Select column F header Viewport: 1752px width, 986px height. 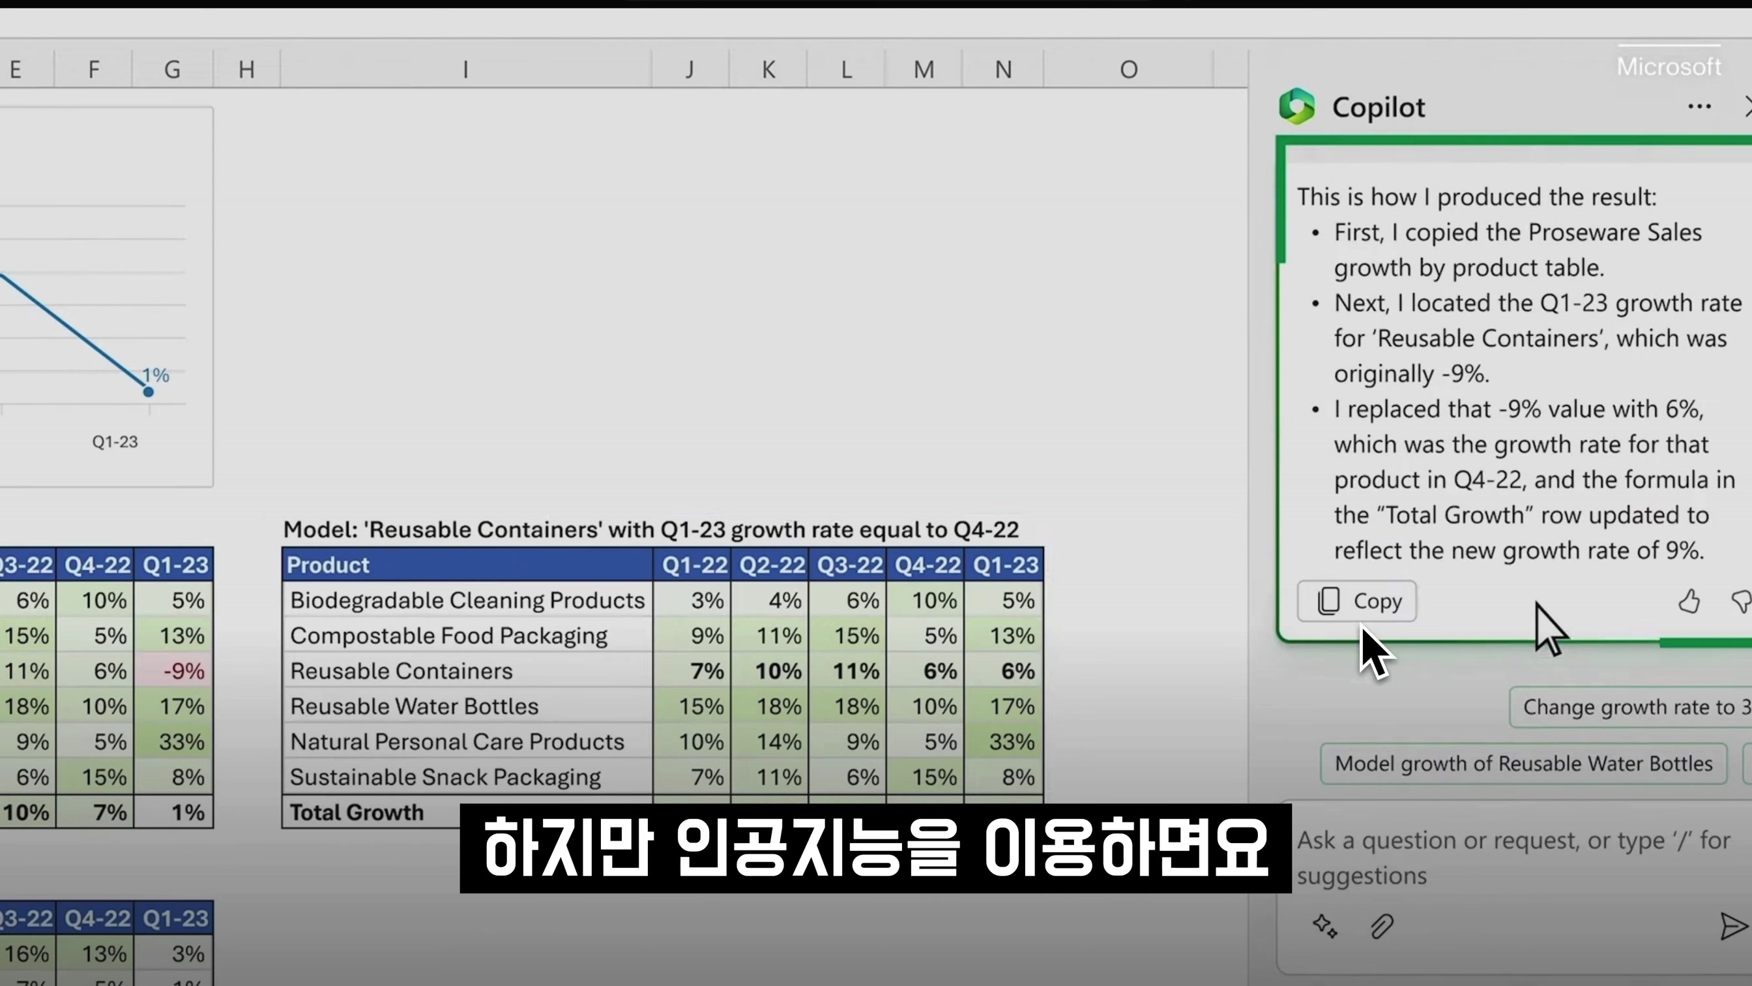point(93,68)
